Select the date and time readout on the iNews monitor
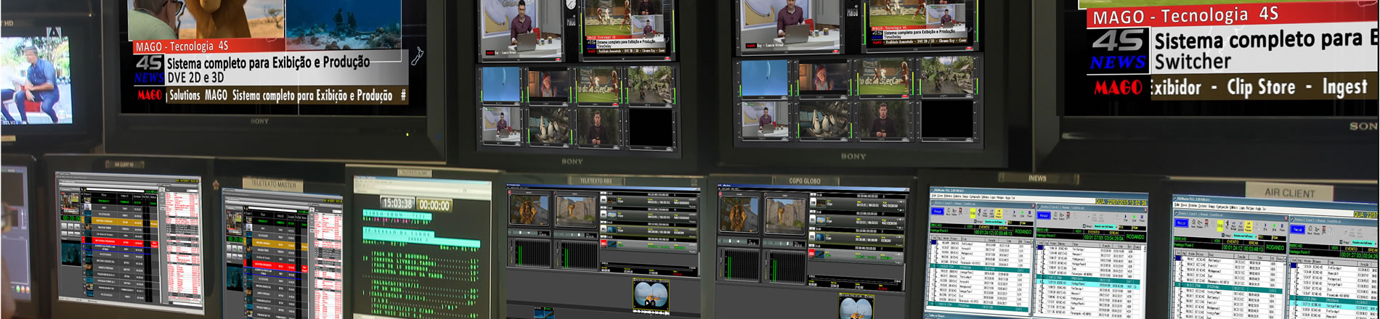Screen dimensions: 1380x319 point(1121,202)
